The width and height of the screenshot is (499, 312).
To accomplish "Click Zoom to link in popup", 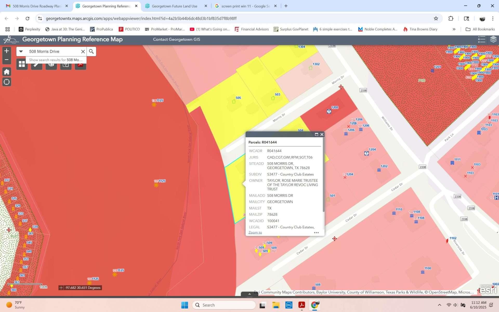I will [255, 233].
